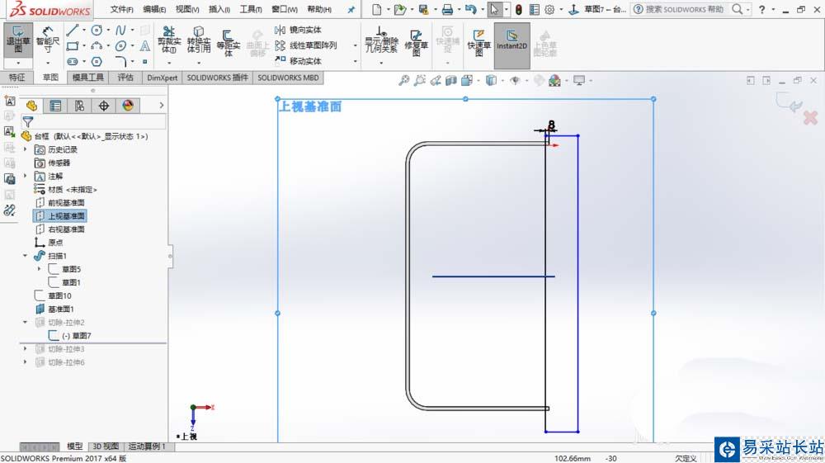This screenshot has width=825, height=463.
Task: Open the Smart Dimension dropdown arrow
Action: click(x=48, y=63)
